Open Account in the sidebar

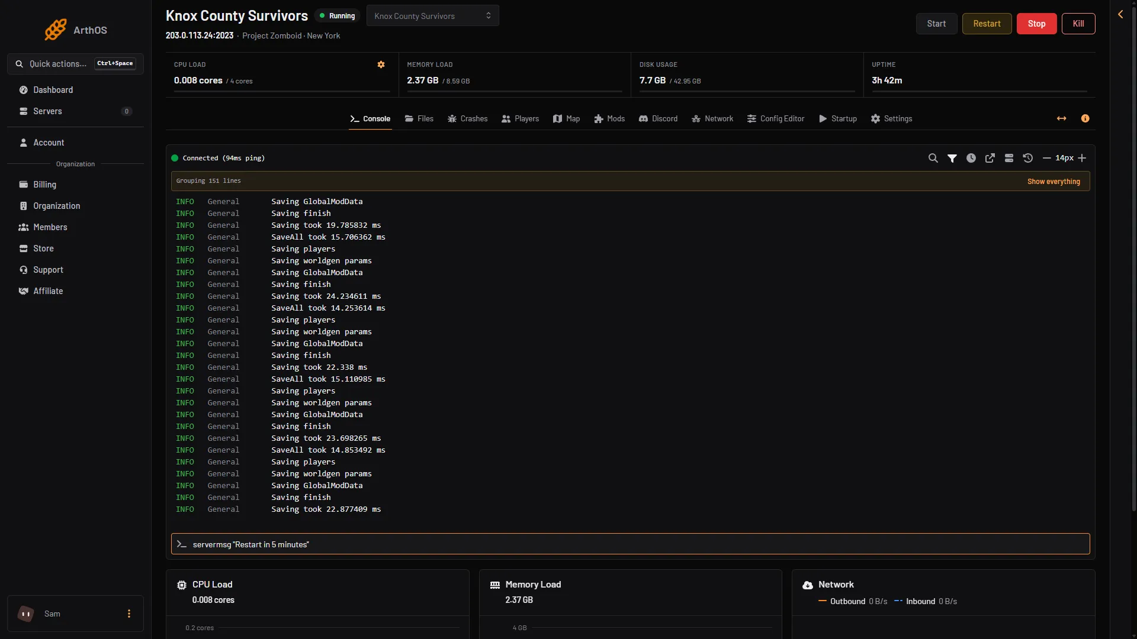pos(75,143)
